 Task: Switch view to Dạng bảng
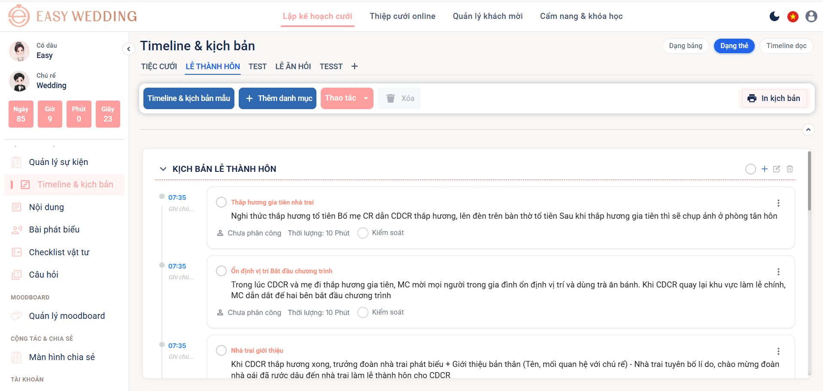686,46
